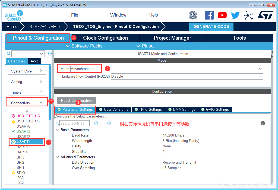This screenshot has width=278, height=190.
Task: Click TBOX_TOS_tiny.ioc breadcrumb
Action: coord(116,27)
